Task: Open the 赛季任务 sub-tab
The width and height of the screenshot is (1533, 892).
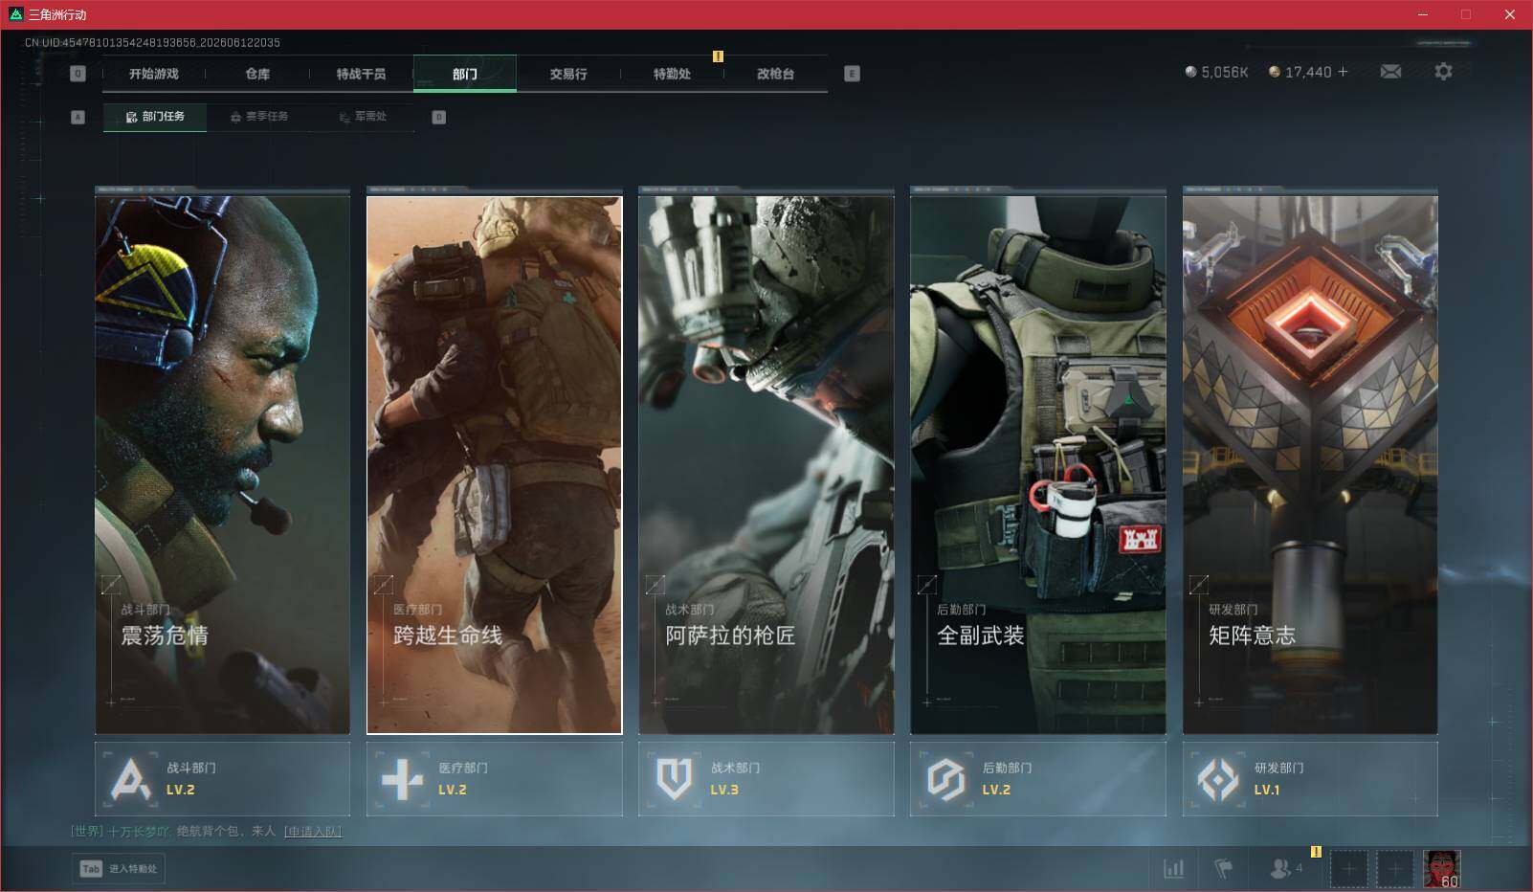Action: point(258,117)
